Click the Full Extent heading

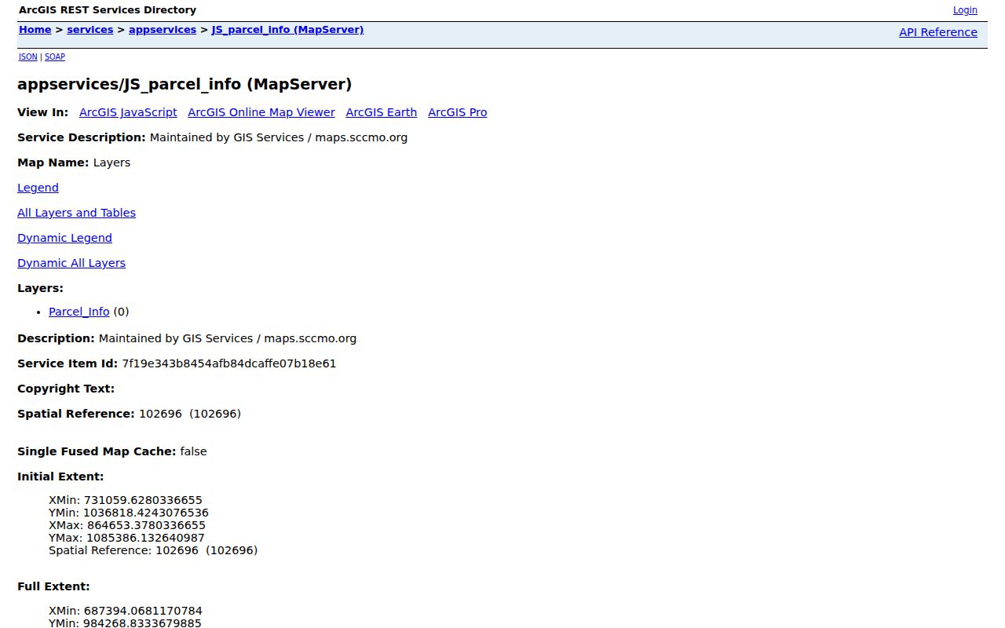pos(53,586)
